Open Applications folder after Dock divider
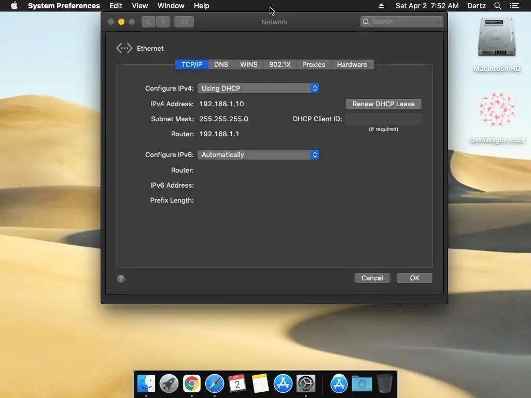The width and height of the screenshot is (531, 398). click(339, 383)
